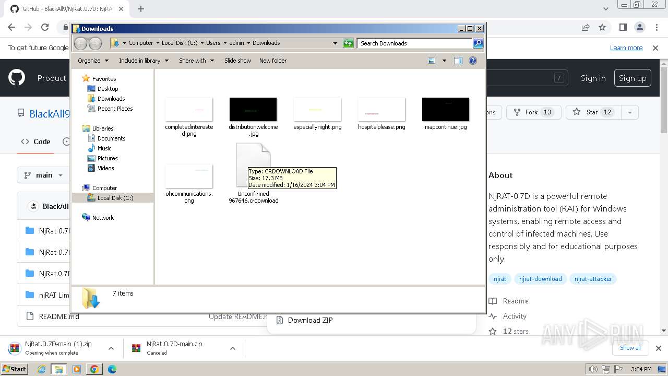The image size is (668, 376).
Task: Open Microsoft Edge taskbar icon
Action: point(112,369)
